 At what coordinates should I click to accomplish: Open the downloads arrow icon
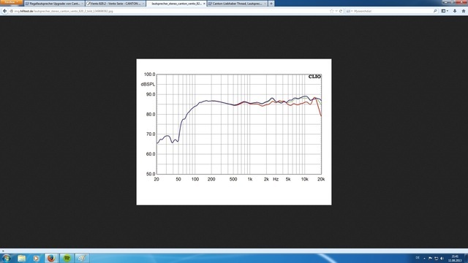pyautogui.click(x=455, y=11)
